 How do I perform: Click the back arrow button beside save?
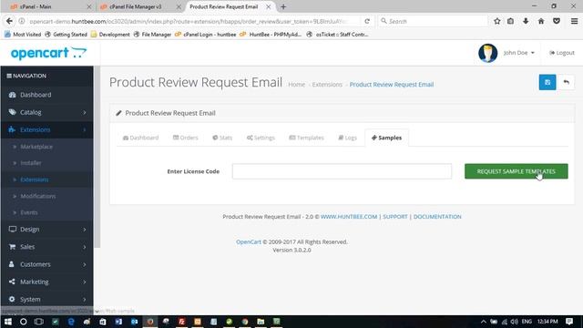point(566,82)
